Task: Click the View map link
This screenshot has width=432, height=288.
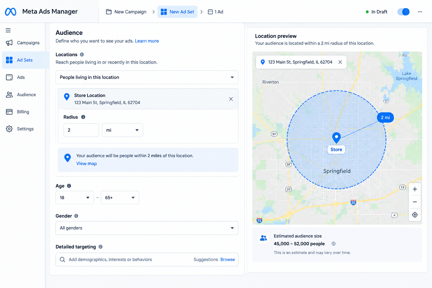Action: (87, 164)
